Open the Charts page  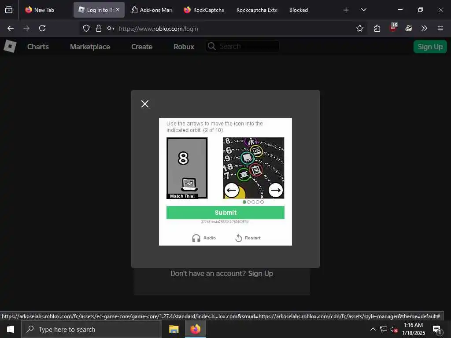(x=38, y=47)
